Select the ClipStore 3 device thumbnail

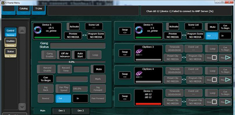(148, 53)
